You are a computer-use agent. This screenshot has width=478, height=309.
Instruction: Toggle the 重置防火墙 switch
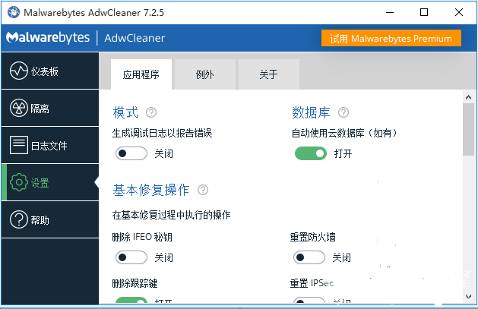[309, 257]
